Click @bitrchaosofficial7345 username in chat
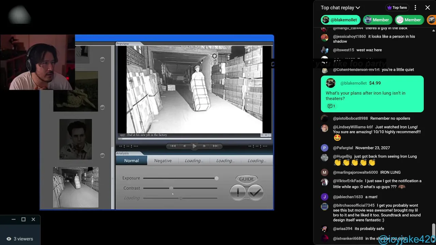The image size is (436, 245). (x=354, y=206)
